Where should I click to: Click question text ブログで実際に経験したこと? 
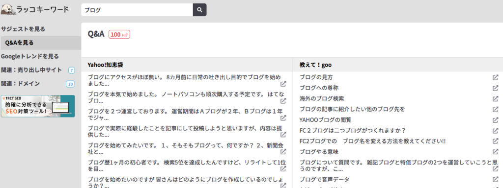coord(185,131)
